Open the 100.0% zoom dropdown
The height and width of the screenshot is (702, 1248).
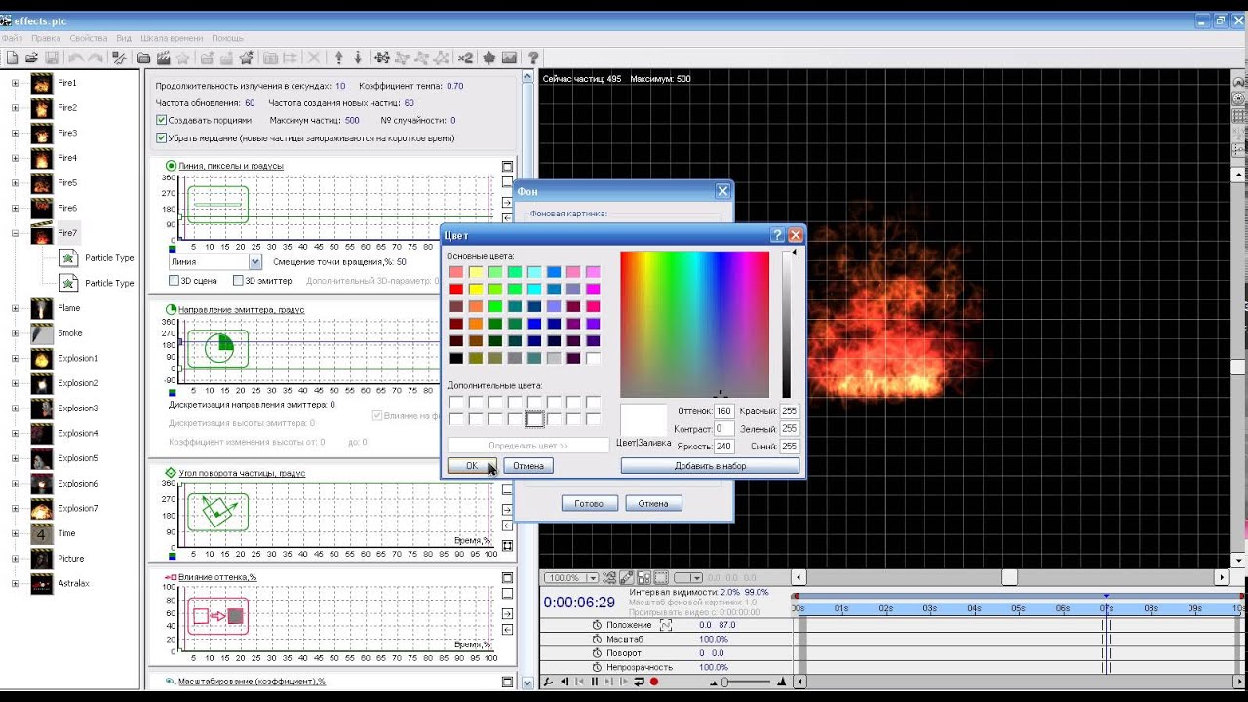[592, 578]
